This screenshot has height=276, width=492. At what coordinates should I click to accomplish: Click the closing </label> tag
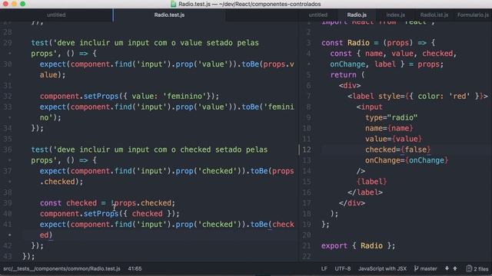tap(365, 192)
